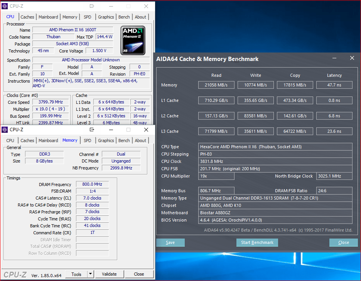This screenshot has height=281, width=361.
Task: Click the Code Name value Thuban
Action: click(x=53, y=37)
